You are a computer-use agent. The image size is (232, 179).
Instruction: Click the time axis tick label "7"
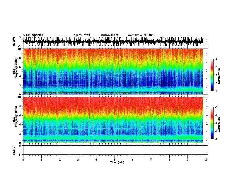(151, 160)
